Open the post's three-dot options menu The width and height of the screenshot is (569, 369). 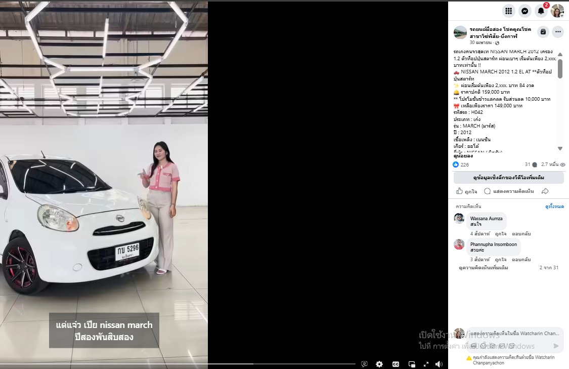pyautogui.click(x=558, y=32)
